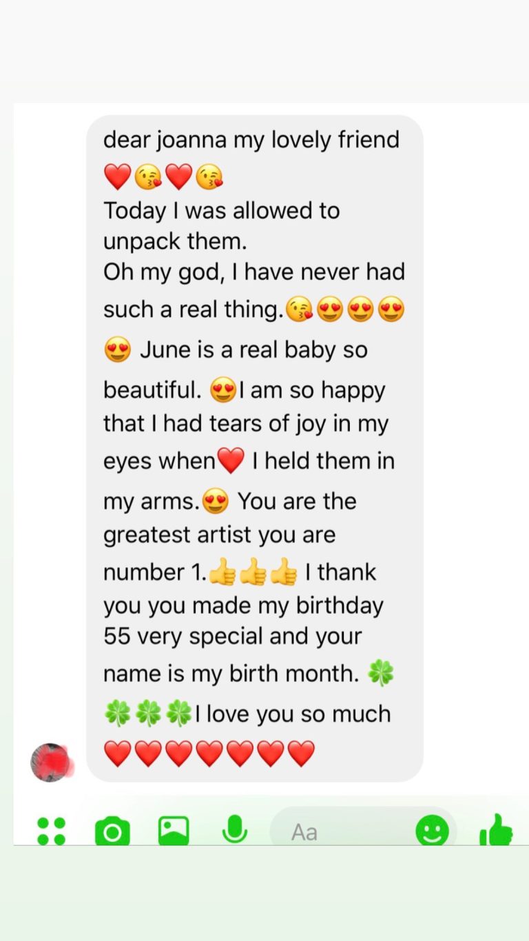
Task: Tap the sender's blurred profile avatar
Action: [51, 762]
